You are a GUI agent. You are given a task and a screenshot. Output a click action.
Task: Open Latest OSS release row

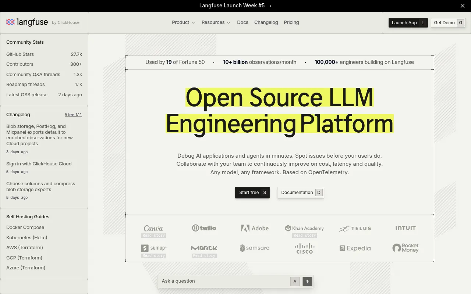point(44,94)
